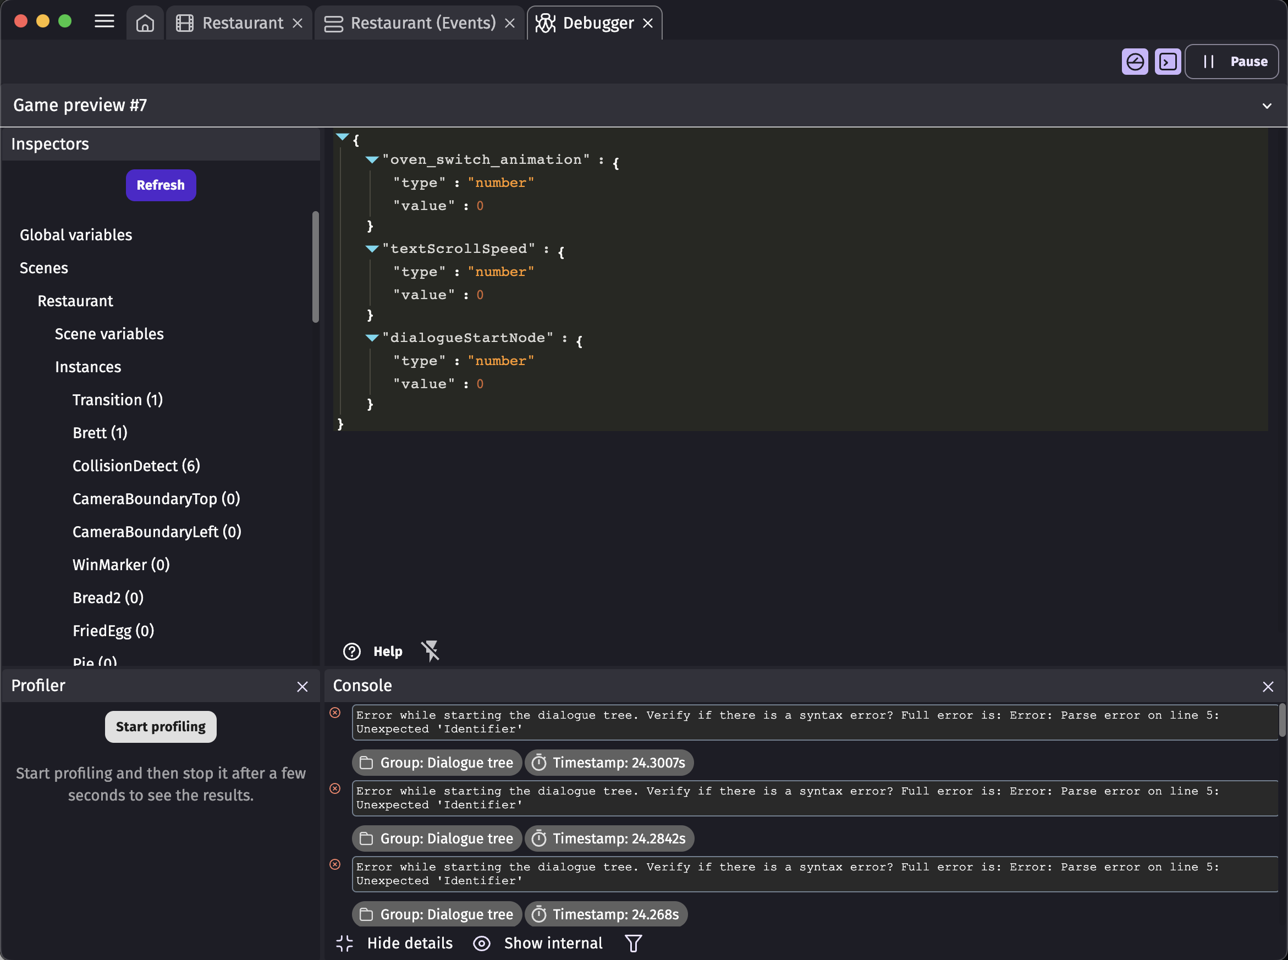Open the console filter funnel
Screen dimensions: 1288x960
click(x=634, y=943)
